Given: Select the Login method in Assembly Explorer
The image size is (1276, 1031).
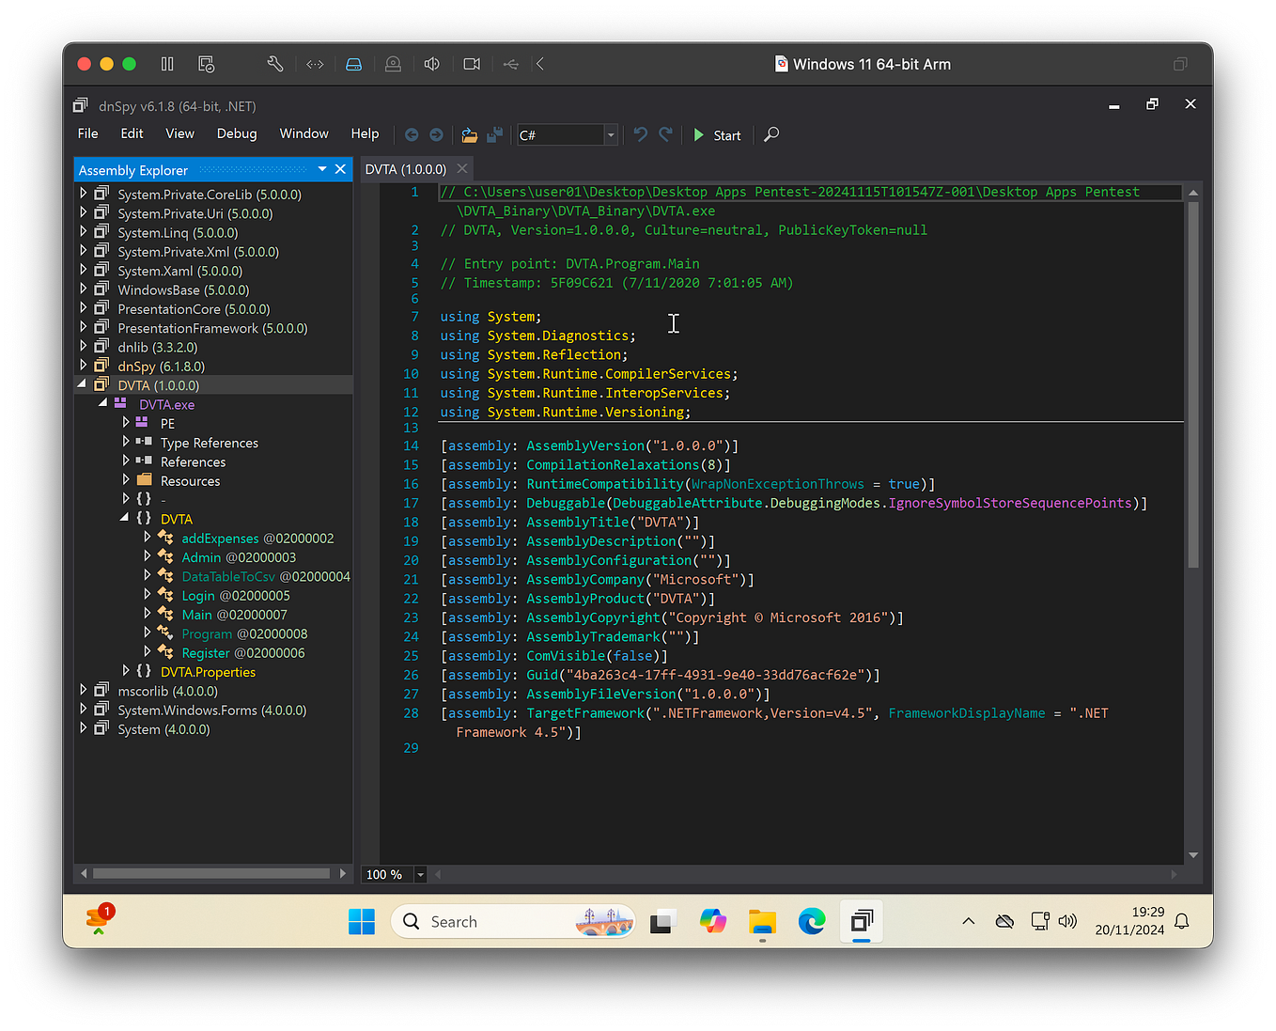Looking at the screenshot, I should pyautogui.click(x=197, y=595).
